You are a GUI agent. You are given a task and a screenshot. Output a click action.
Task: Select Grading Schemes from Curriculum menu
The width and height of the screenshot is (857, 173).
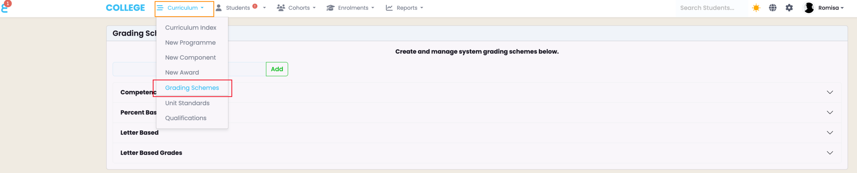coord(192,88)
